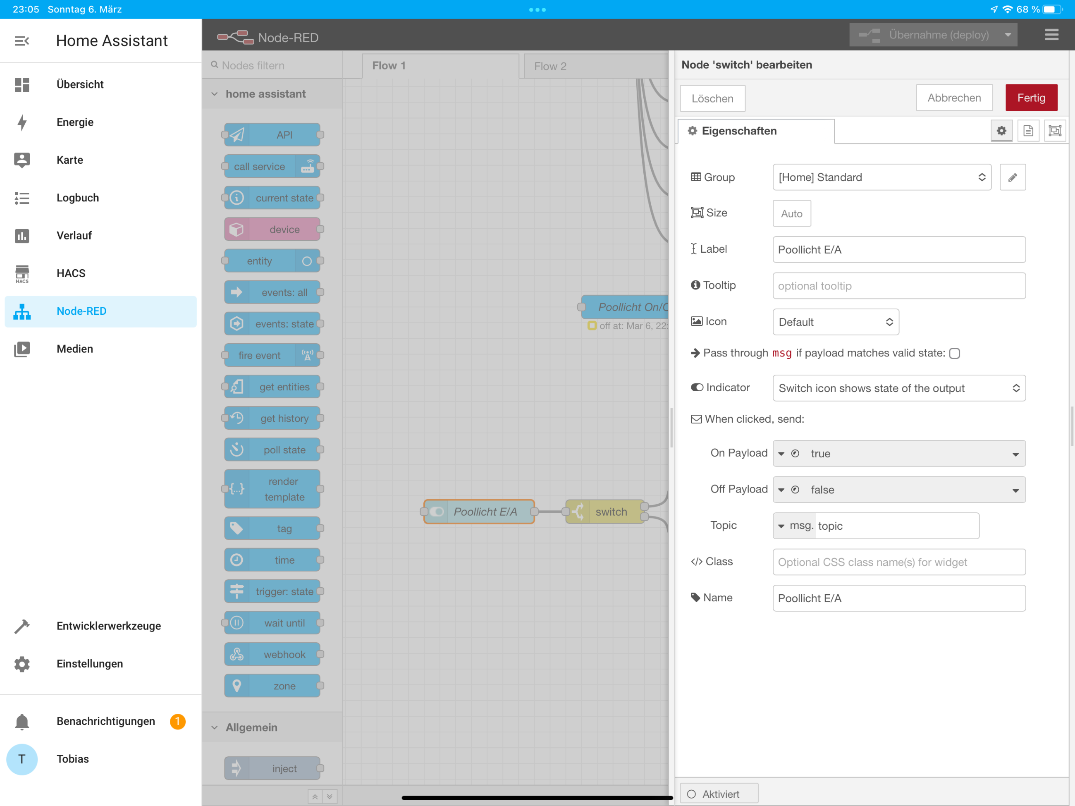Screen dimensions: 1075x806
Task: Open Benachrichtigungen bell icon
Action: [x=22, y=721]
